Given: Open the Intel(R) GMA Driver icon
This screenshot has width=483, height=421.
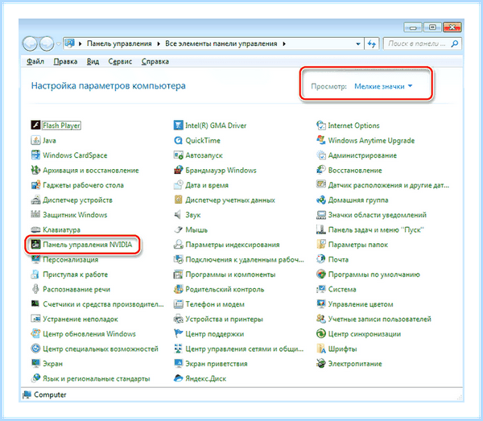Looking at the screenshot, I should pyautogui.click(x=179, y=126).
